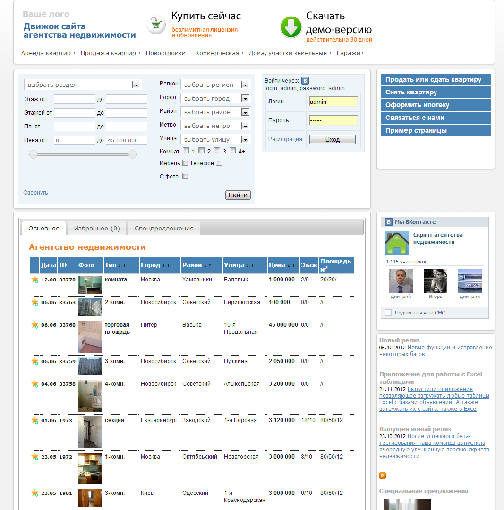Click the 'Вход' login button
The image size is (504, 510).
[332, 139]
